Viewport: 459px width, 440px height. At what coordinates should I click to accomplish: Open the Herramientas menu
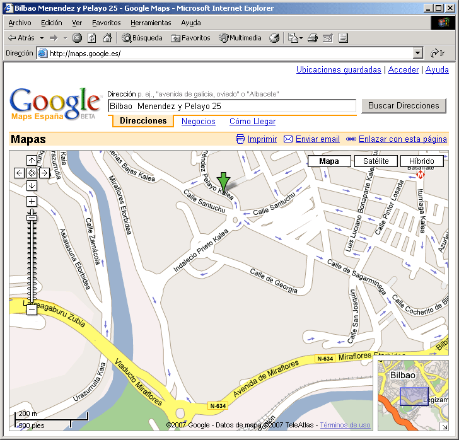click(151, 23)
